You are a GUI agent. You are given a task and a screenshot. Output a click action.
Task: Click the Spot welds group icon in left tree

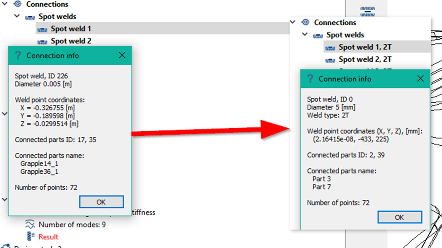coord(30,17)
